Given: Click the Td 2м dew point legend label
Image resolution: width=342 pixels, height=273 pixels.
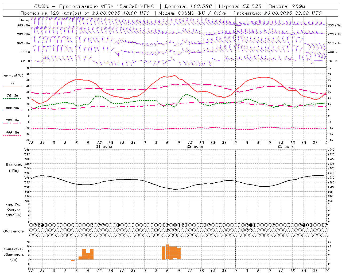Looking at the screenshot, I should point(12,95).
